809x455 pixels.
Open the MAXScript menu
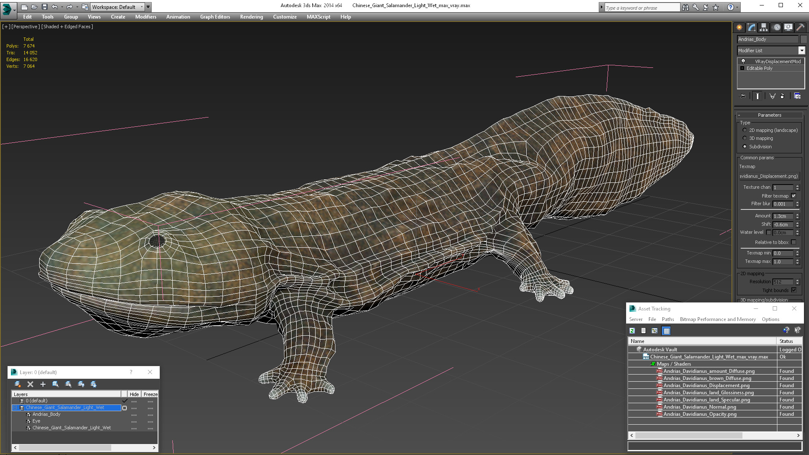point(319,17)
